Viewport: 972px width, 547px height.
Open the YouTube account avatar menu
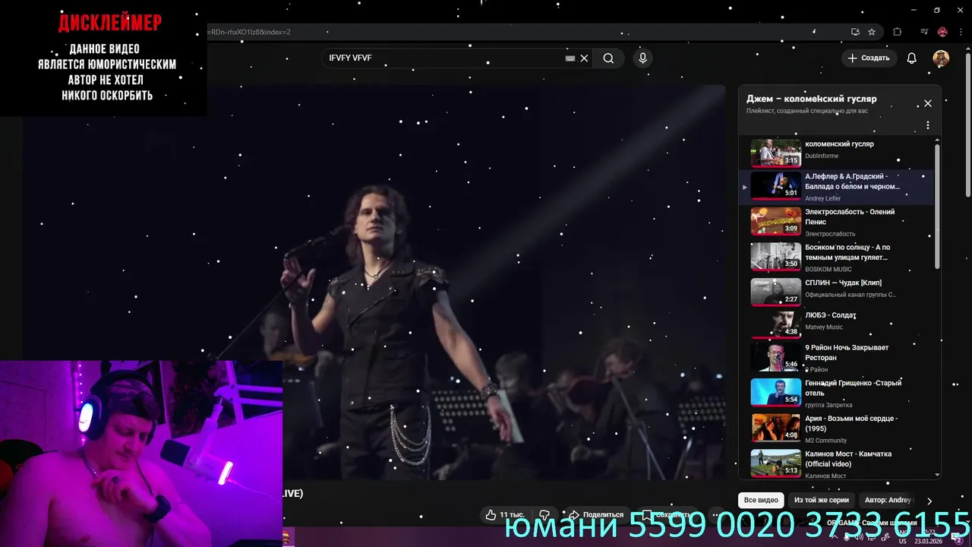tap(941, 58)
